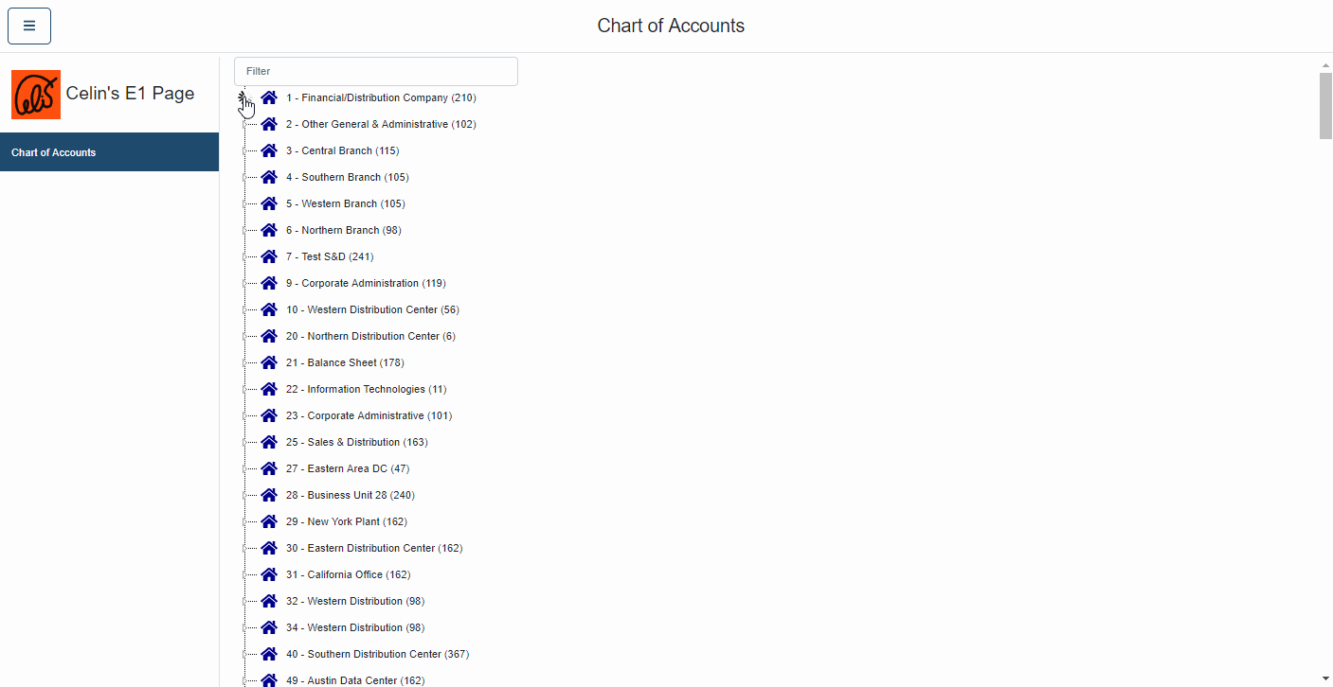Select the row '25 - Sales & Distribution (163)'
The width and height of the screenshot is (1333, 687).
(357, 442)
